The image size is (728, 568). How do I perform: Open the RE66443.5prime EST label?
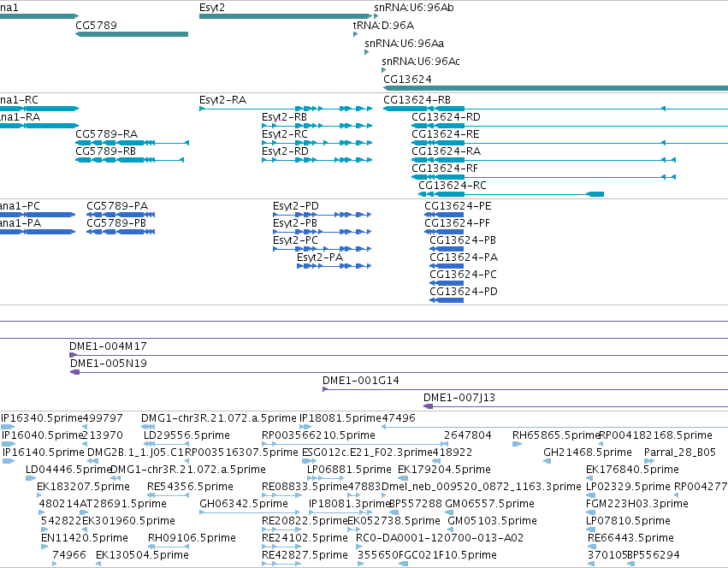coord(630,539)
